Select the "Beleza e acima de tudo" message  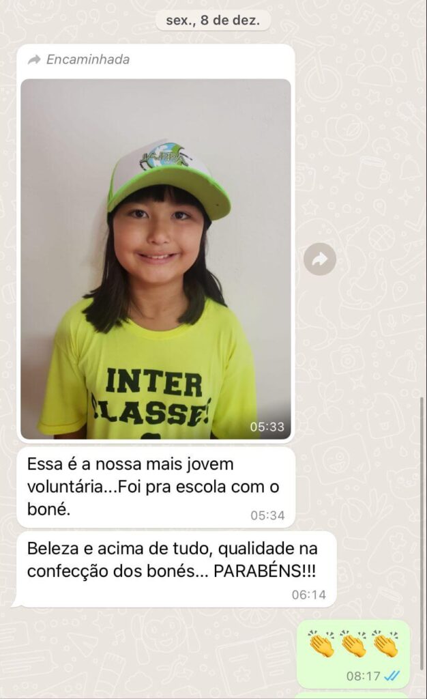click(176, 569)
